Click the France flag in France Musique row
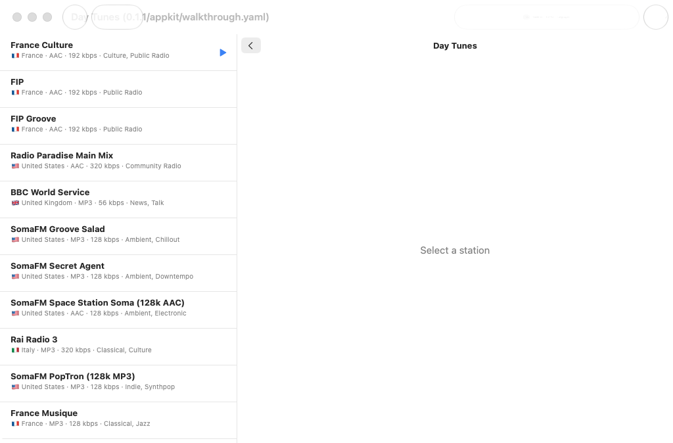 [15, 424]
